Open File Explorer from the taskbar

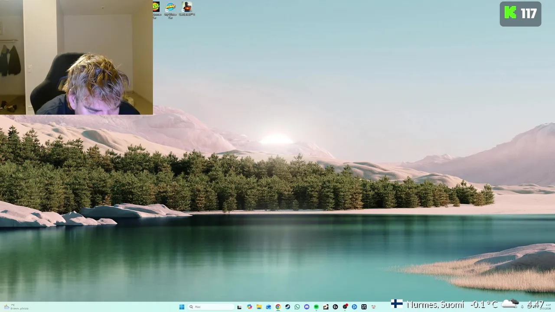pos(259,307)
